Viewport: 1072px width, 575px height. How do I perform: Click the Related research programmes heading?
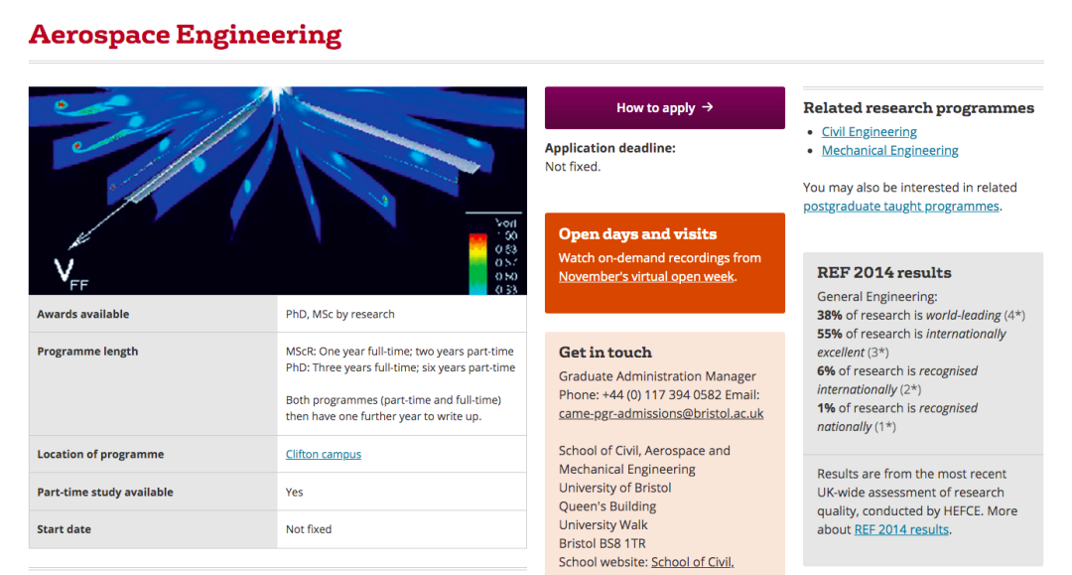pos(918,108)
